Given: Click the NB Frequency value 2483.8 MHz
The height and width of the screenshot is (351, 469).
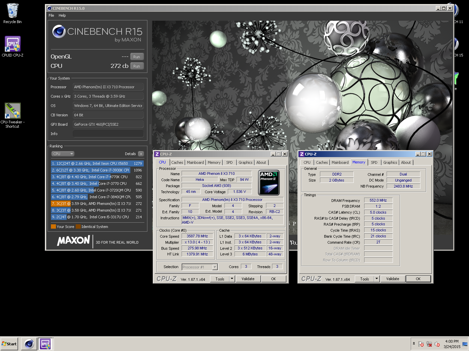Looking at the screenshot, I should click(x=403, y=186).
